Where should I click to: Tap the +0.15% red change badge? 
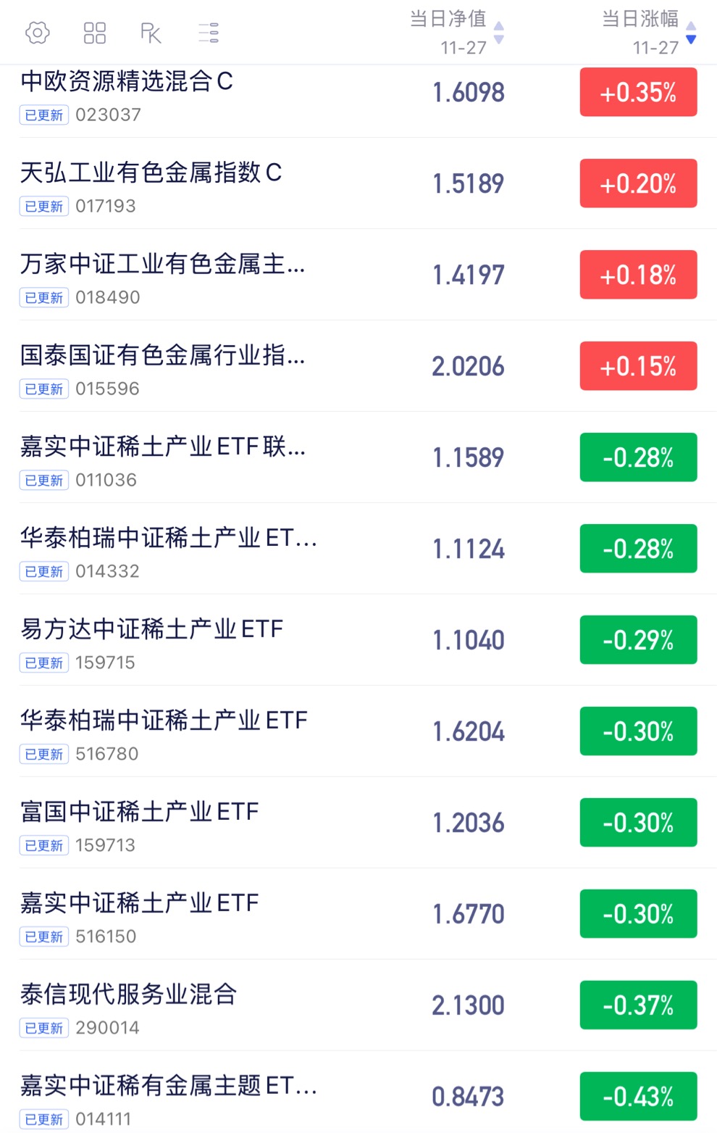[638, 366]
